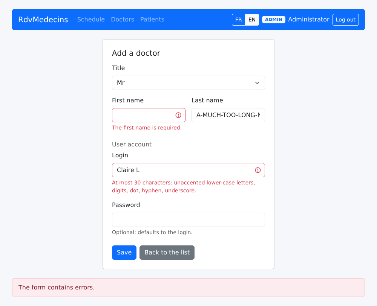
Task: Go to the Doctors section
Action: coord(123,20)
